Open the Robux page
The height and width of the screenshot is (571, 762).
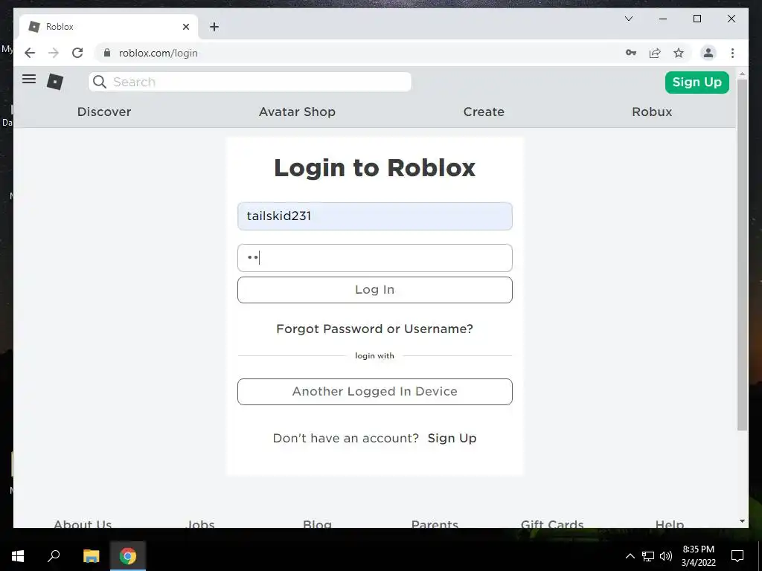tap(652, 112)
